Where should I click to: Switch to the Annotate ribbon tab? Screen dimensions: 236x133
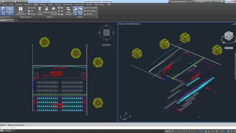click(x=19, y=4)
